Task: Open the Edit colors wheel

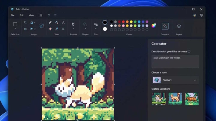Action: point(154,25)
